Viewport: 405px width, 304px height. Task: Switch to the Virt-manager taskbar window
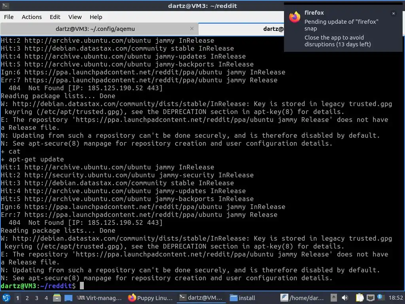click(99, 298)
